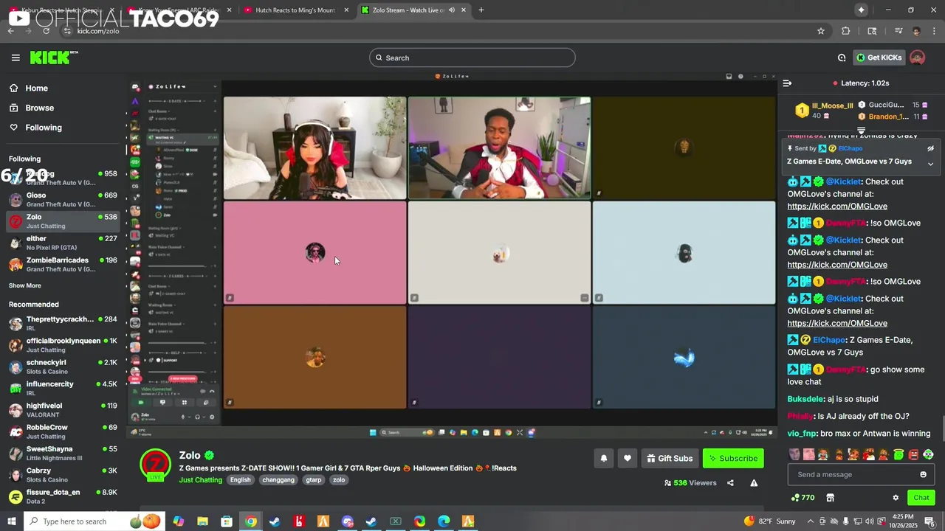Image resolution: width=945 pixels, height=531 pixels.
Task: Switch to Zolo Stream browser tab
Action: coord(413,10)
